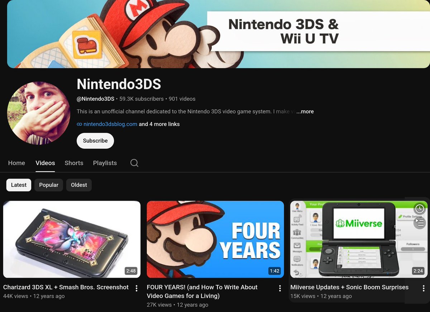Click Watch Later clock icon on Miiverse thumbnail

[419, 208]
